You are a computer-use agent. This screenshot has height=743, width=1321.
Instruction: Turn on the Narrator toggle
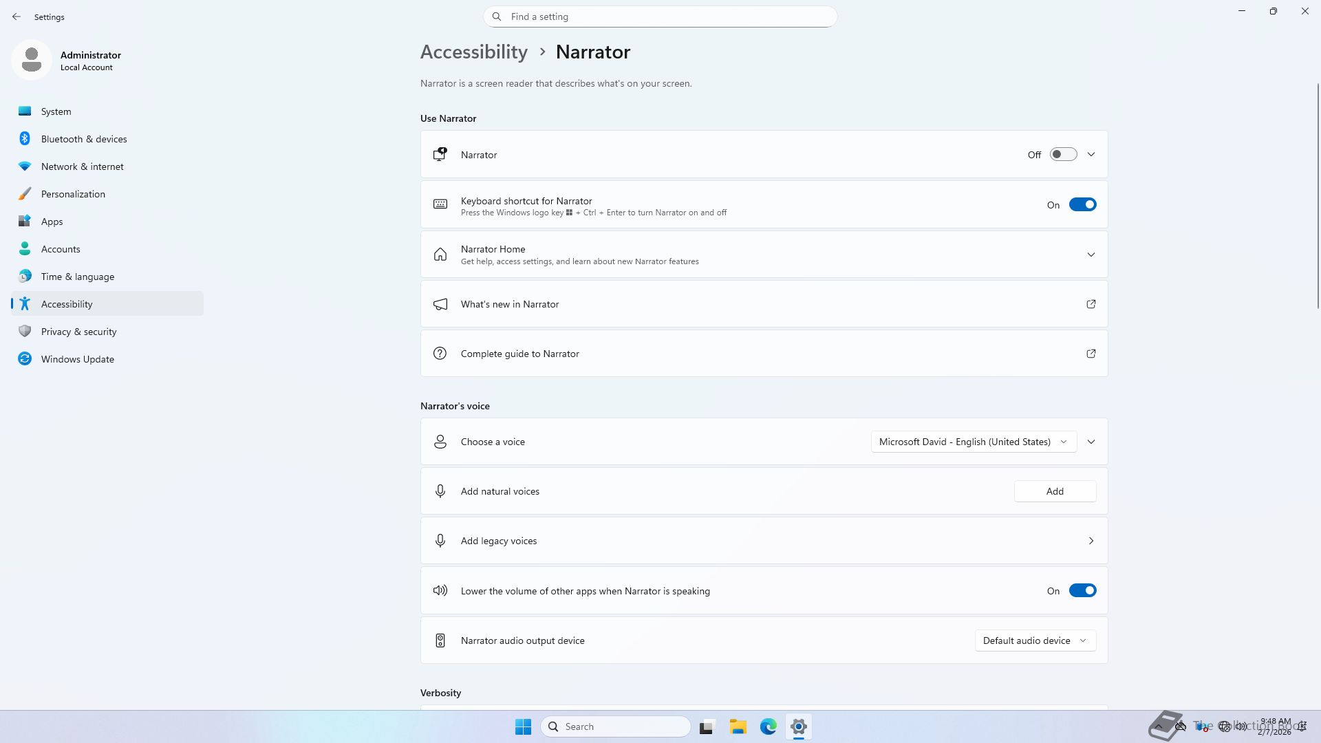[1063, 155]
